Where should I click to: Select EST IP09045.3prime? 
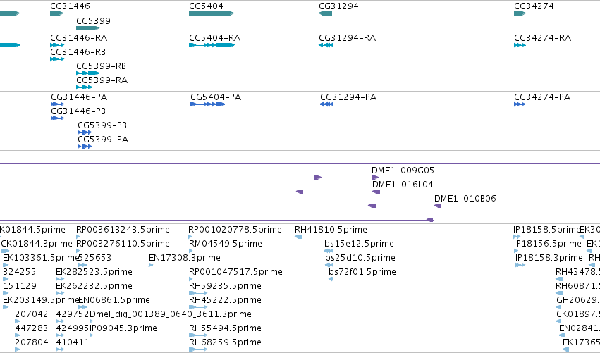tap(123, 328)
